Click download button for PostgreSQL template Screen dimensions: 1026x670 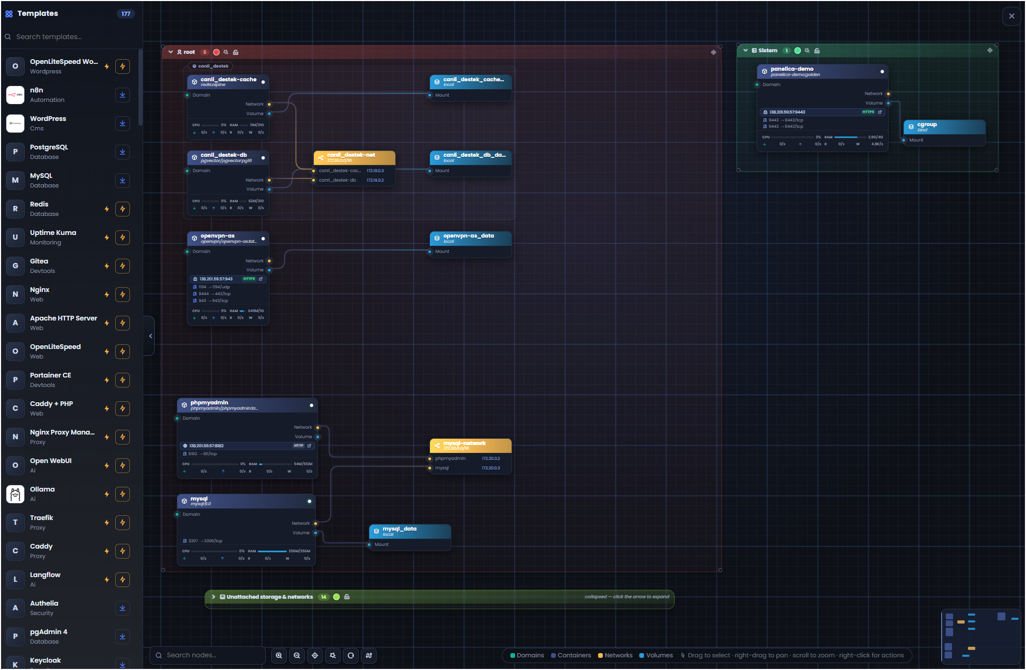pyautogui.click(x=123, y=152)
